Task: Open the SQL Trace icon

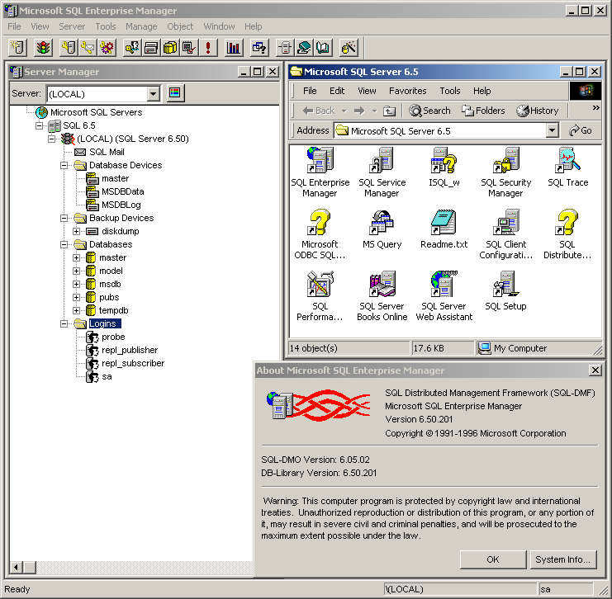Action: tap(567, 161)
